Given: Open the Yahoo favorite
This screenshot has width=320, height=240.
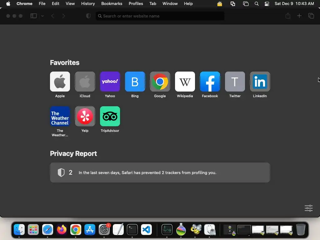Looking at the screenshot, I should click(110, 82).
